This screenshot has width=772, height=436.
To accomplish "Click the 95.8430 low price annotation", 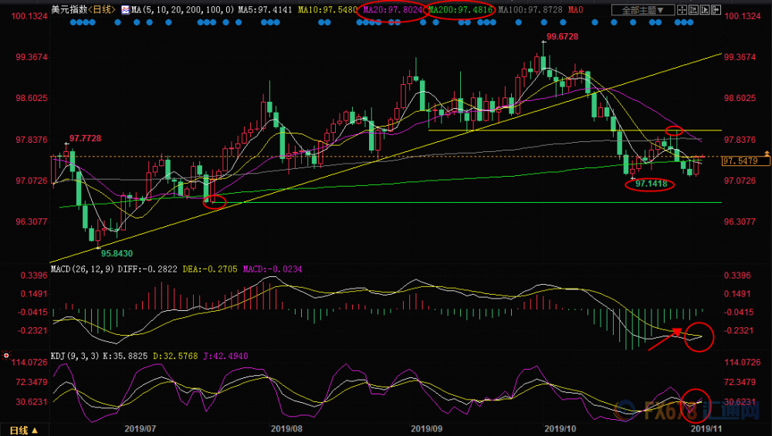I will click(117, 253).
